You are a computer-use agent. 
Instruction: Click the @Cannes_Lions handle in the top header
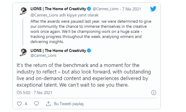click(x=106, y=9)
